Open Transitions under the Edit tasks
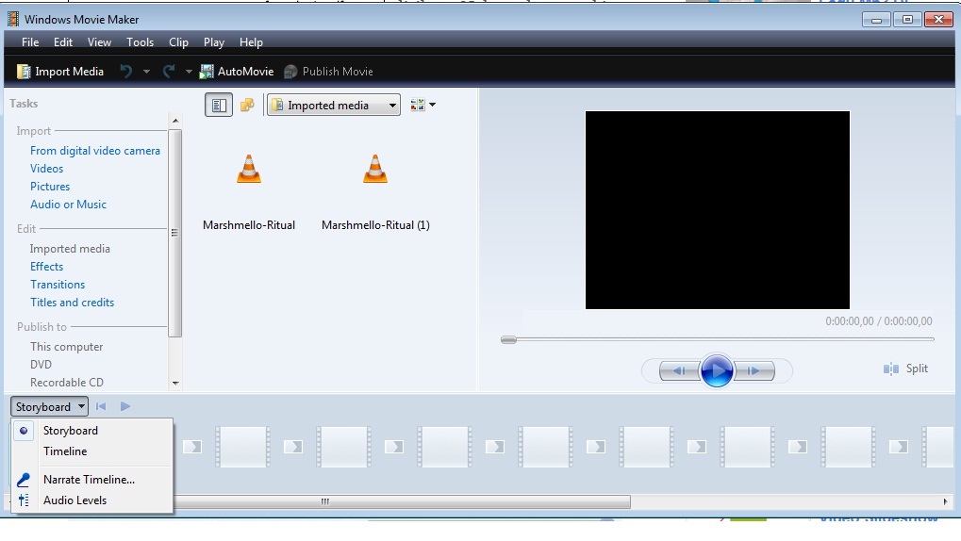Image resolution: width=961 pixels, height=541 pixels. pyautogui.click(x=58, y=285)
